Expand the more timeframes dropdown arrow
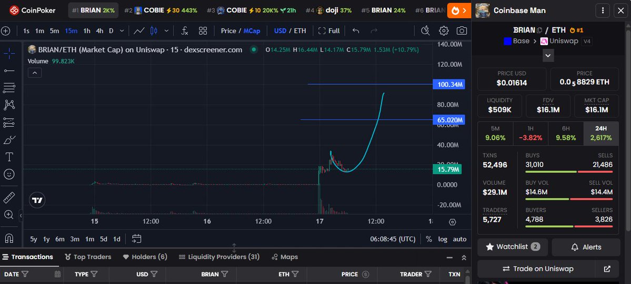This screenshot has width=631, height=284. [122, 31]
